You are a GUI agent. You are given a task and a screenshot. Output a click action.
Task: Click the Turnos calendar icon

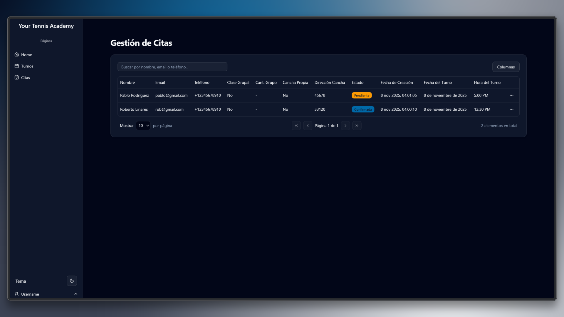pyautogui.click(x=17, y=66)
